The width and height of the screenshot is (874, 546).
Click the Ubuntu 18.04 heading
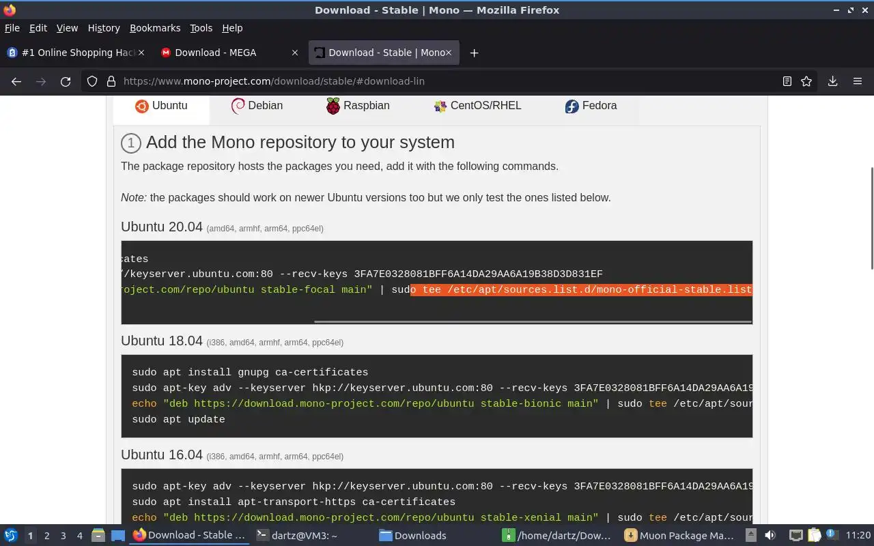point(162,341)
